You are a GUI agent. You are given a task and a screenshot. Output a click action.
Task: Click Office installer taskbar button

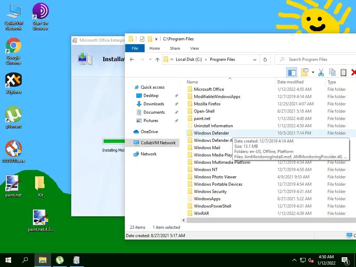(x=76, y=260)
